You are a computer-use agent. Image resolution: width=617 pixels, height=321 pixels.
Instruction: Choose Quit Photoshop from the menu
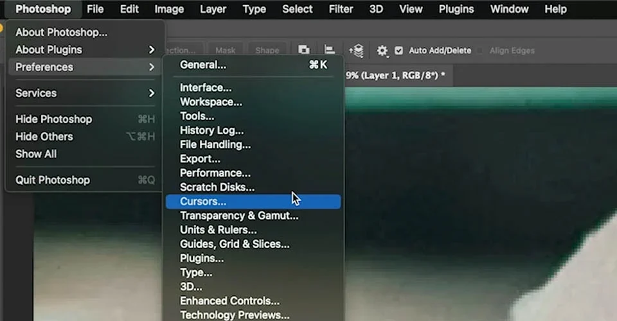point(85,180)
